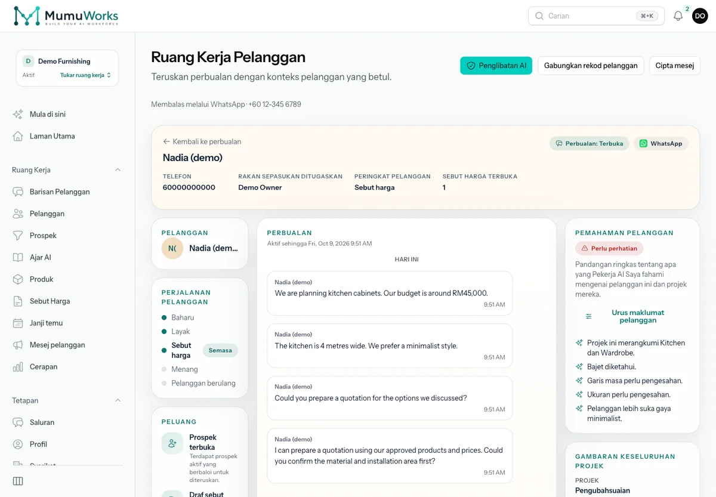Click the Mesej pelanggan chat icon
The height and width of the screenshot is (497, 716).
pos(18,345)
